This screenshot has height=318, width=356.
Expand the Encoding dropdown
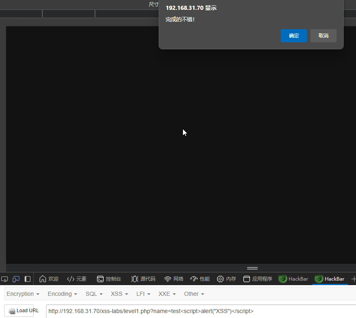[62, 294]
